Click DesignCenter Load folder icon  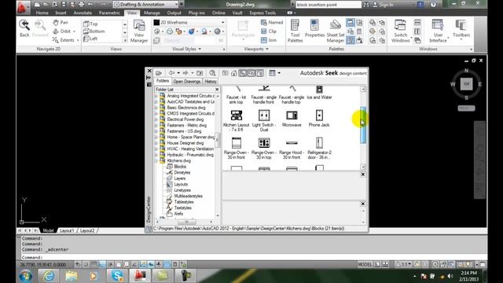click(159, 73)
